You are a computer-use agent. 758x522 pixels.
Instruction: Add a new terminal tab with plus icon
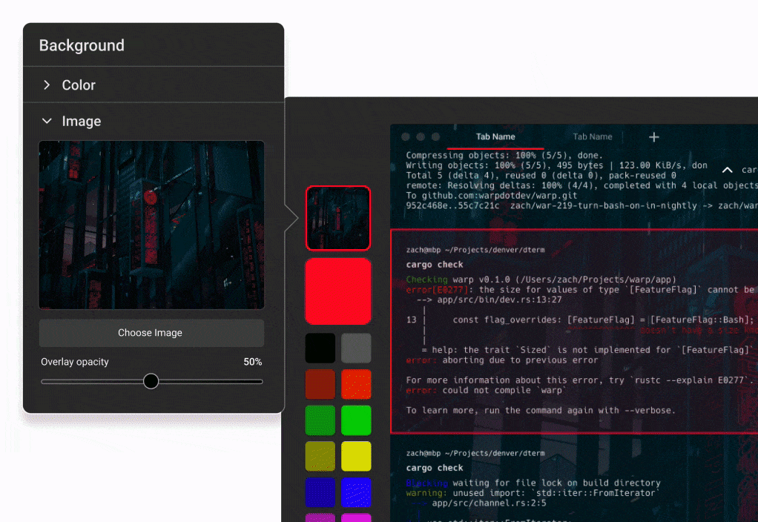tap(653, 137)
